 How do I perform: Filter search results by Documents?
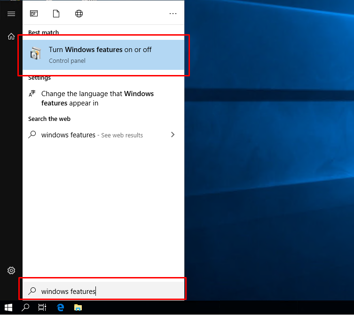(x=56, y=14)
